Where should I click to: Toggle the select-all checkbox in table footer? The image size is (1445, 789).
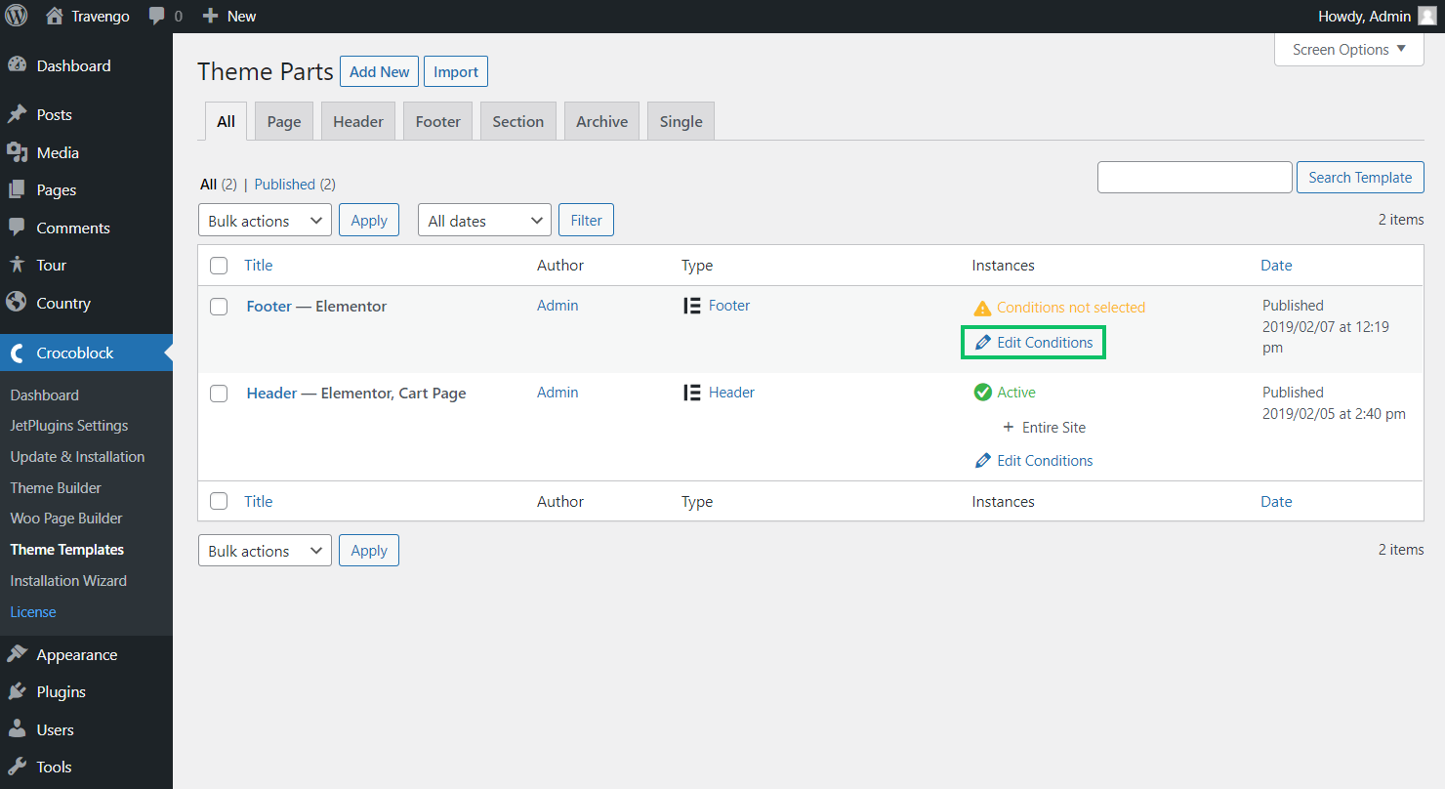219,502
